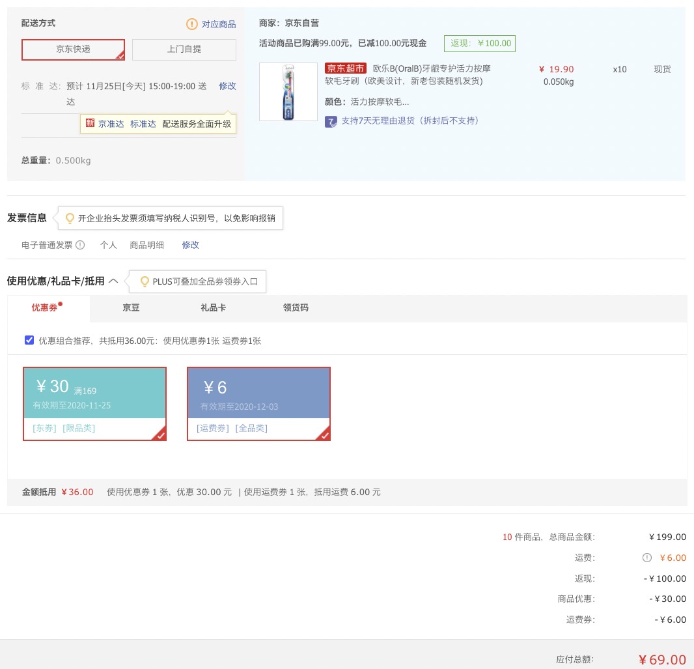
Task: Click the 金额抵用 ¥36.00 amount
Action: point(77,492)
